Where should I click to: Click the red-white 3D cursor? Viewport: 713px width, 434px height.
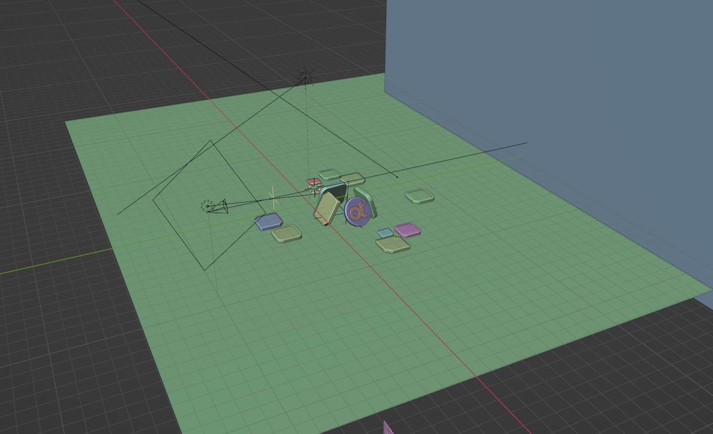pos(314,187)
